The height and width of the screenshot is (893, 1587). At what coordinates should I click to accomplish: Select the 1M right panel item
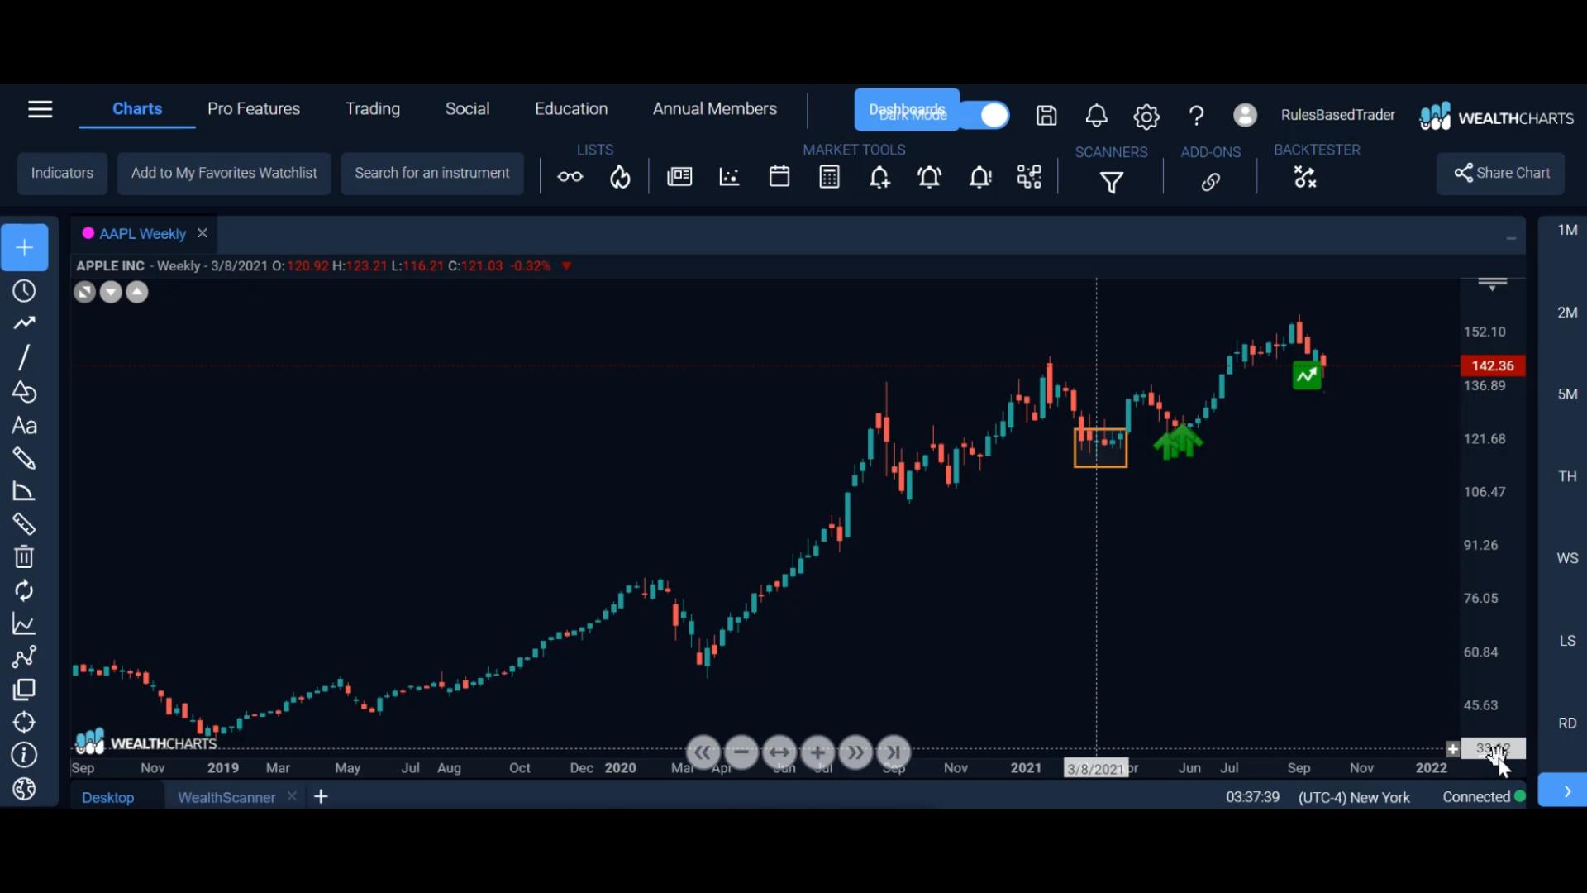1567,230
